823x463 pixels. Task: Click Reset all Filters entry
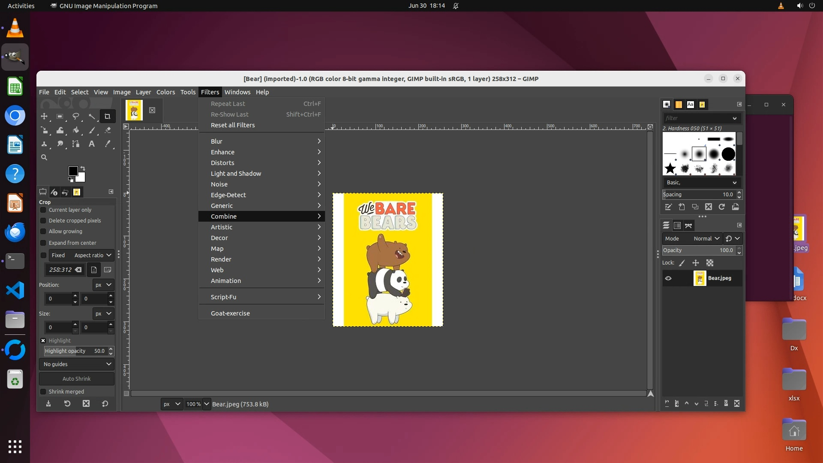pyautogui.click(x=233, y=125)
